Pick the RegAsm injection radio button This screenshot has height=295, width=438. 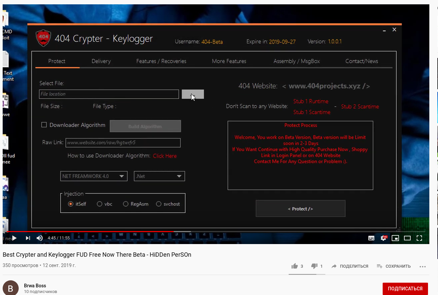click(126, 204)
